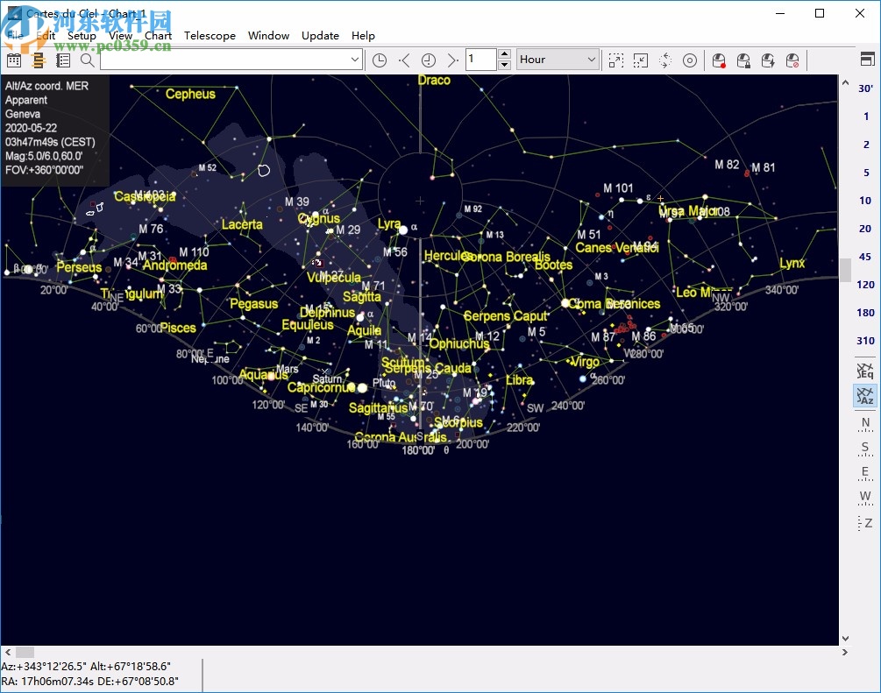
Task: Face north with the N button
Action: coord(865,423)
